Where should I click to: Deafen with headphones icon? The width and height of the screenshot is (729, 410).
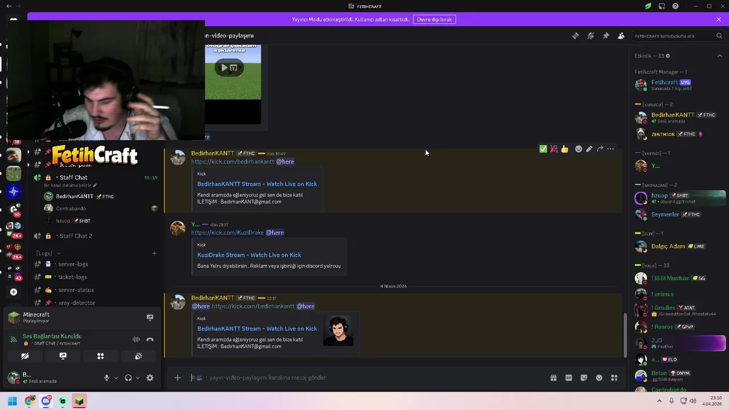(x=128, y=378)
